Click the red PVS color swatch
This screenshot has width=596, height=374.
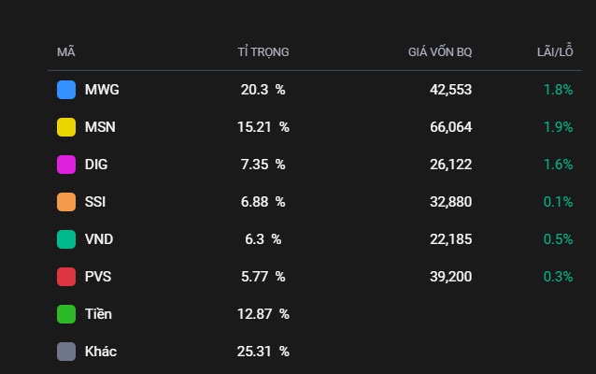(x=66, y=277)
